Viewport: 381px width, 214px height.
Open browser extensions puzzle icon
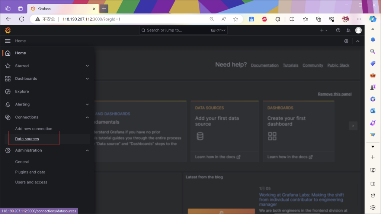(278, 19)
